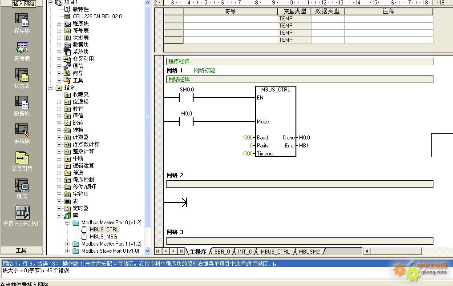This screenshot has height=286, width=453.
Task: Select the 定时器 instruction folder icon
Action: point(67,208)
